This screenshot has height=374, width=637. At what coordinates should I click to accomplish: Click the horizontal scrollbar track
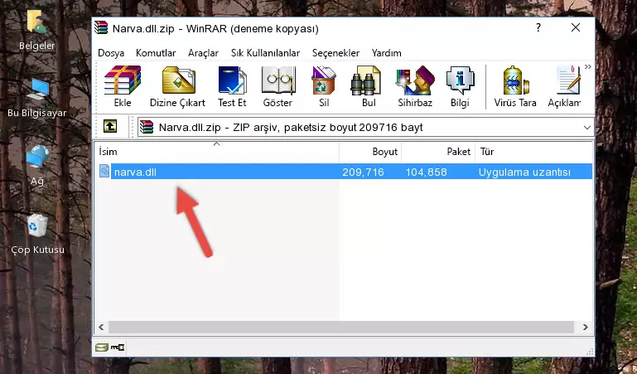[x=341, y=327]
